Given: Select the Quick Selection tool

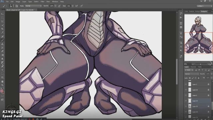Looking at the screenshot, I should 2,25.
